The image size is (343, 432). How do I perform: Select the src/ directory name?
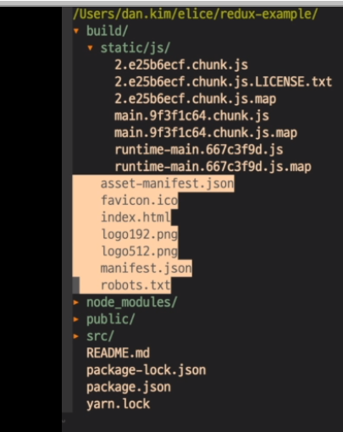[x=100, y=336]
